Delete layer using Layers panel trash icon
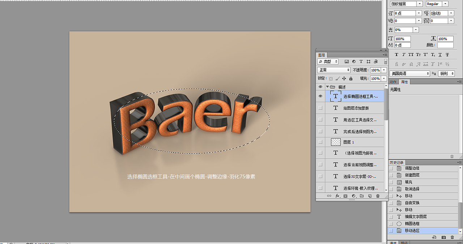463x244 pixels. coord(378,196)
